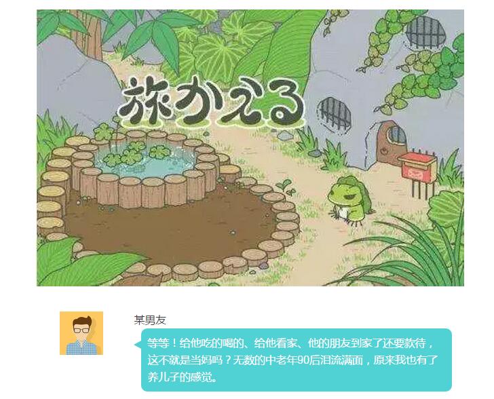Image resolution: width=494 pixels, height=399 pixels.
Task: Click the green frog sitting on the path
Action: [349, 200]
